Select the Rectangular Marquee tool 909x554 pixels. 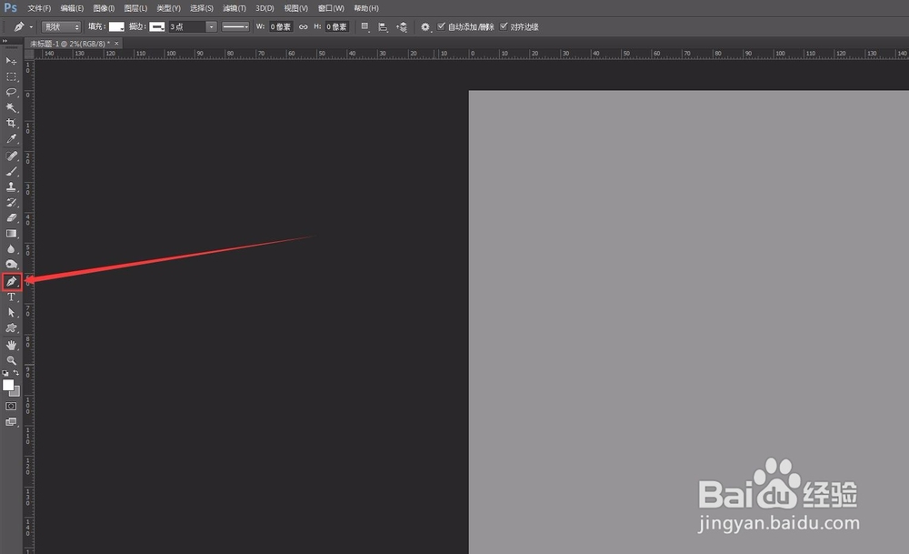11,76
